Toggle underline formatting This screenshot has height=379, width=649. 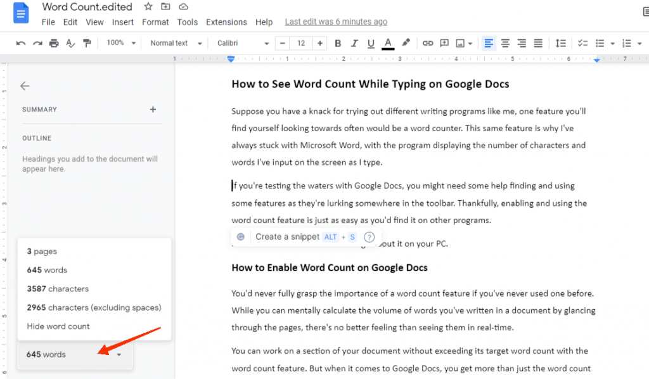371,43
